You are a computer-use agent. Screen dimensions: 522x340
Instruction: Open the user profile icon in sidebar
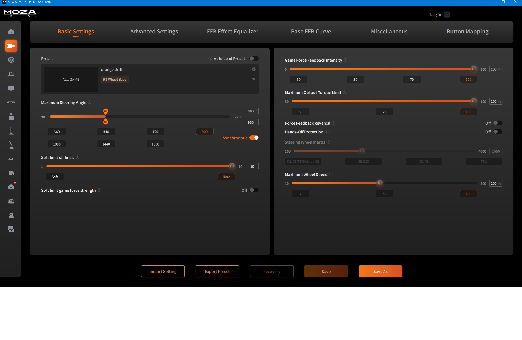point(11,215)
